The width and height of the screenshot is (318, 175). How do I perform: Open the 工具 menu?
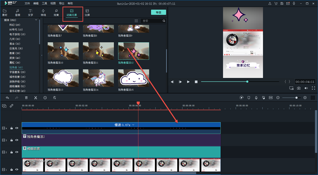click(45, 3)
